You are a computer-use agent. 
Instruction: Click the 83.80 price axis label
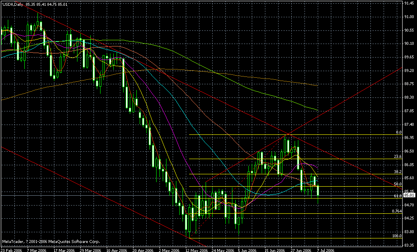pos(409,232)
